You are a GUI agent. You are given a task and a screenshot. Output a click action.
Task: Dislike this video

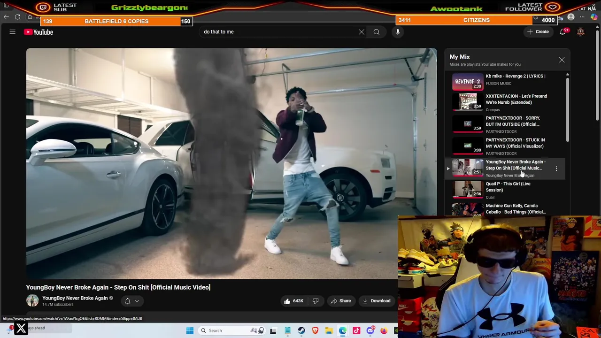click(316, 301)
